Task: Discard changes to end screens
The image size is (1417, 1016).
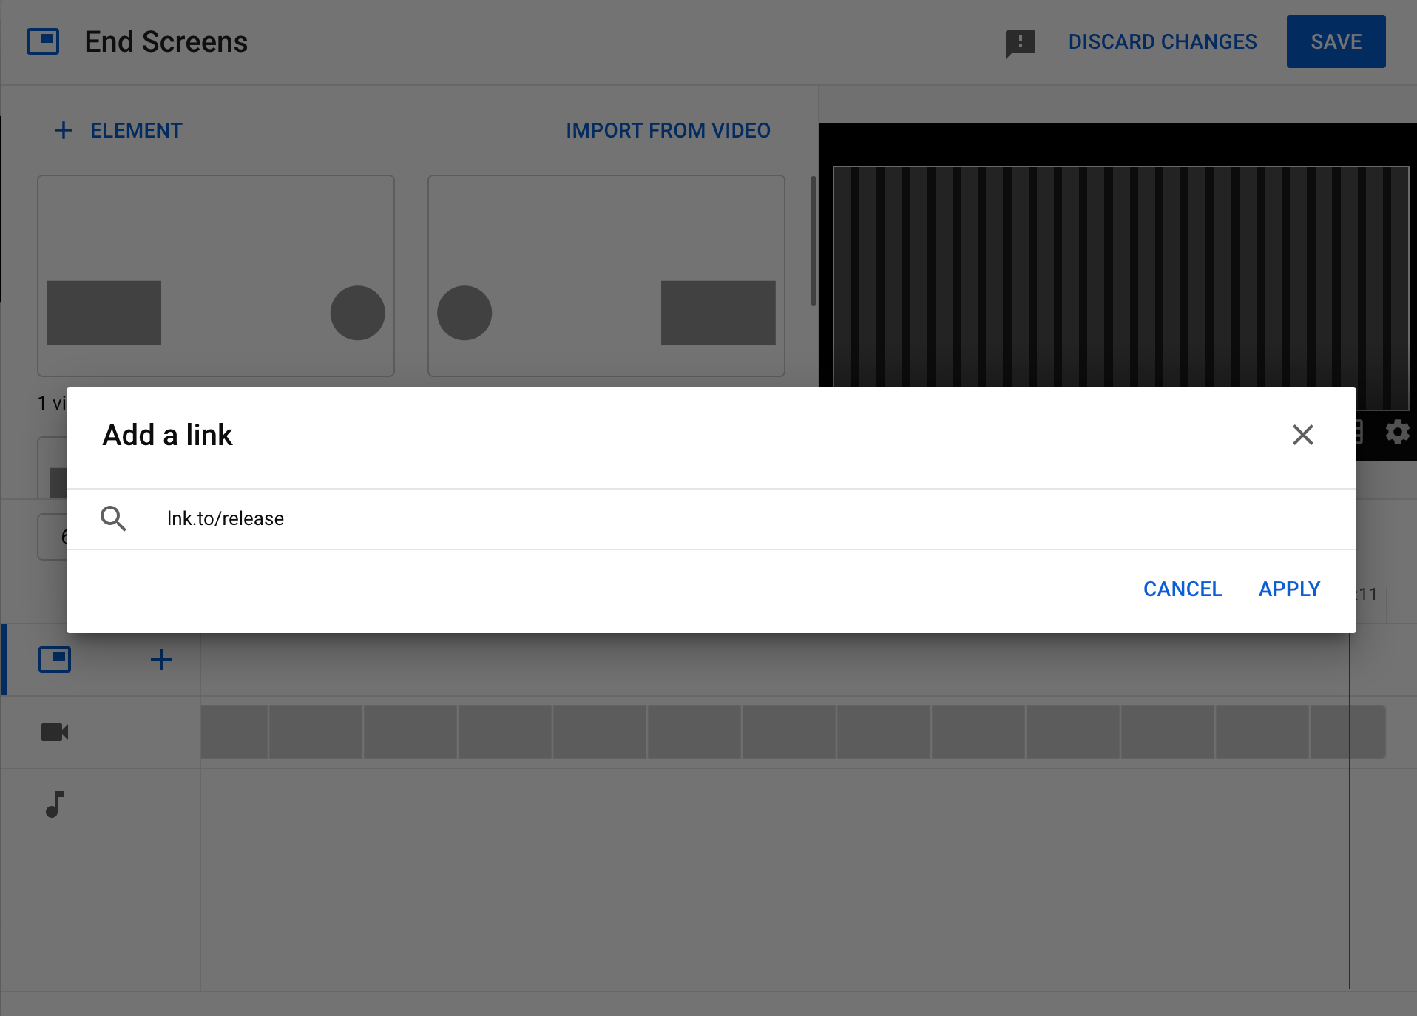Action: [1163, 41]
